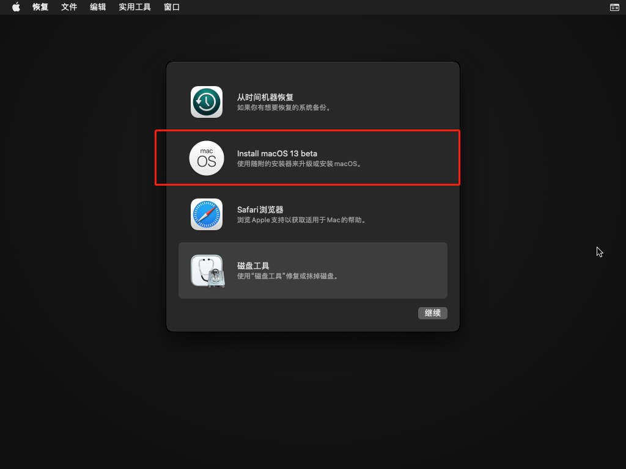Screen dimensions: 626x469
Task: Select the macOS installer icon
Action: (x=207, y=158)
